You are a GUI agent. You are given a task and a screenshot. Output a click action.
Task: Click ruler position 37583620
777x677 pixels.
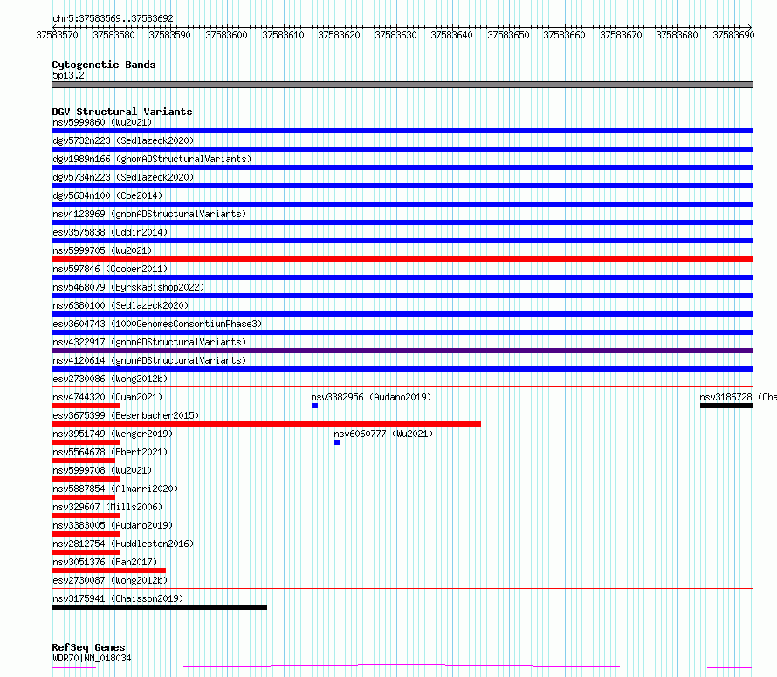click(x=339, y=35)
